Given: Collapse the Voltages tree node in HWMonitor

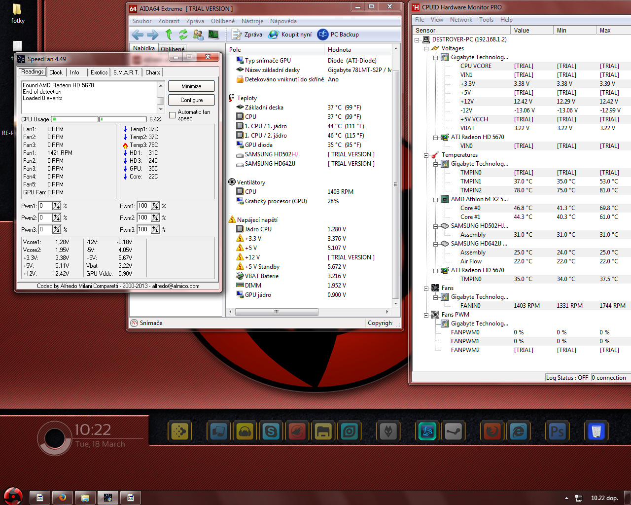Looking at the screenshot, I should point(426,48).
